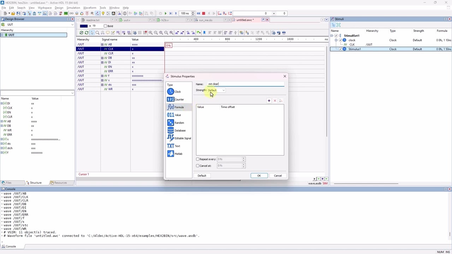Open the Waveform menu

coord(90,8)
